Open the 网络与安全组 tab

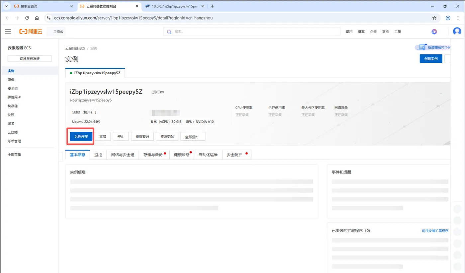click(123, 155)
